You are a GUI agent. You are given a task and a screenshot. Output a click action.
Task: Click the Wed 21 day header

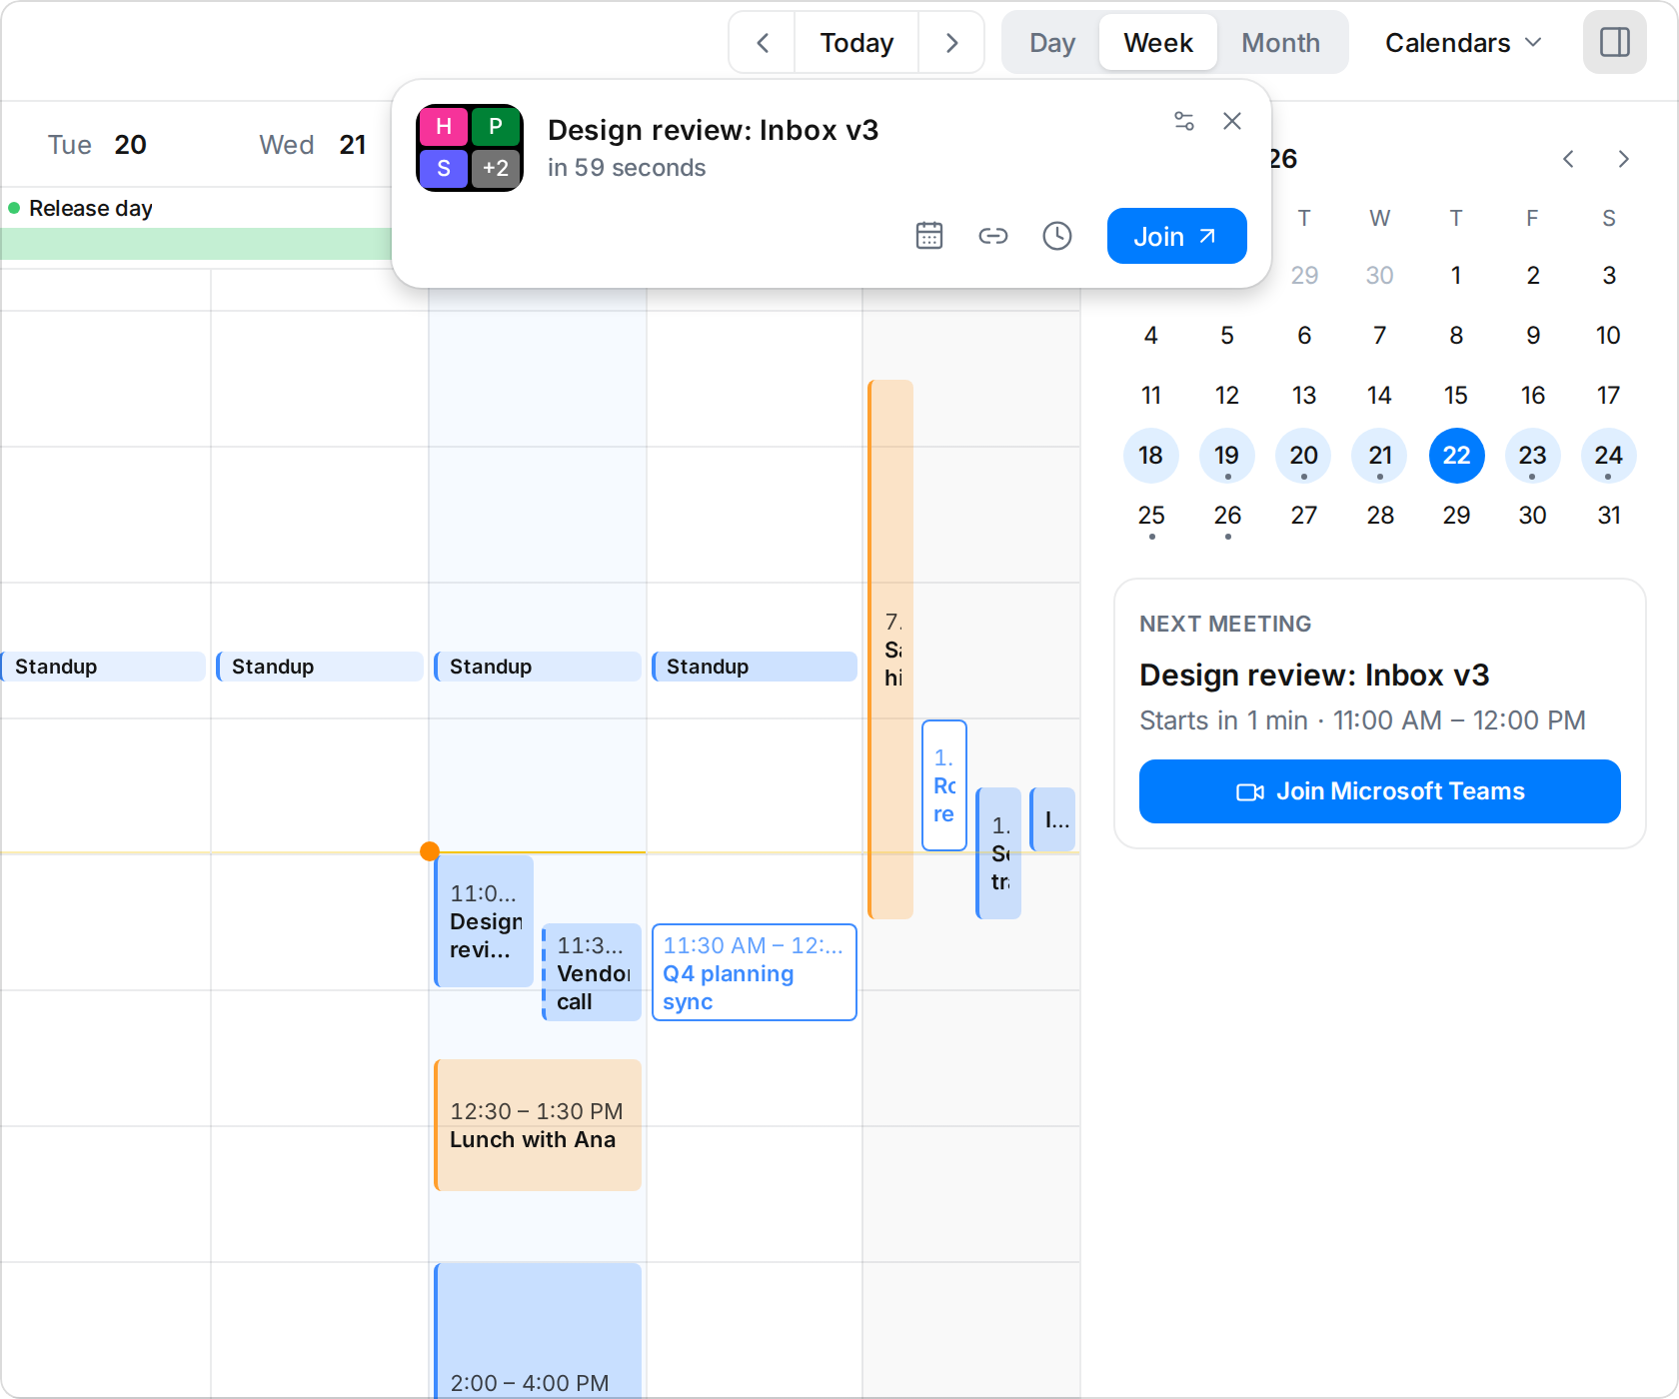[312, 145]
